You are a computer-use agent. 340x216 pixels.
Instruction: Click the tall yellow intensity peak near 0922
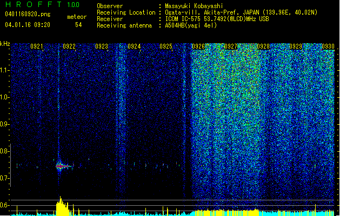tap(62, 206)
